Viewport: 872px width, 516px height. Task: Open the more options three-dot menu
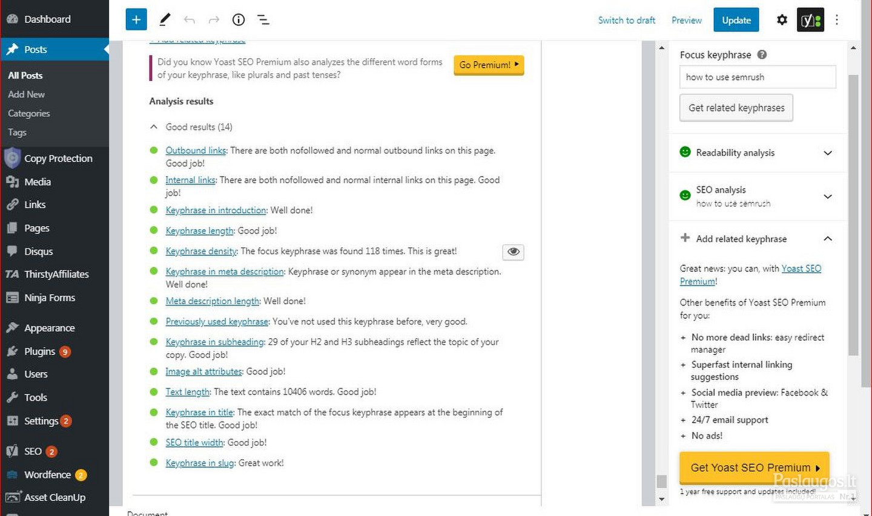pyautogui.click(x=837, y=20)
